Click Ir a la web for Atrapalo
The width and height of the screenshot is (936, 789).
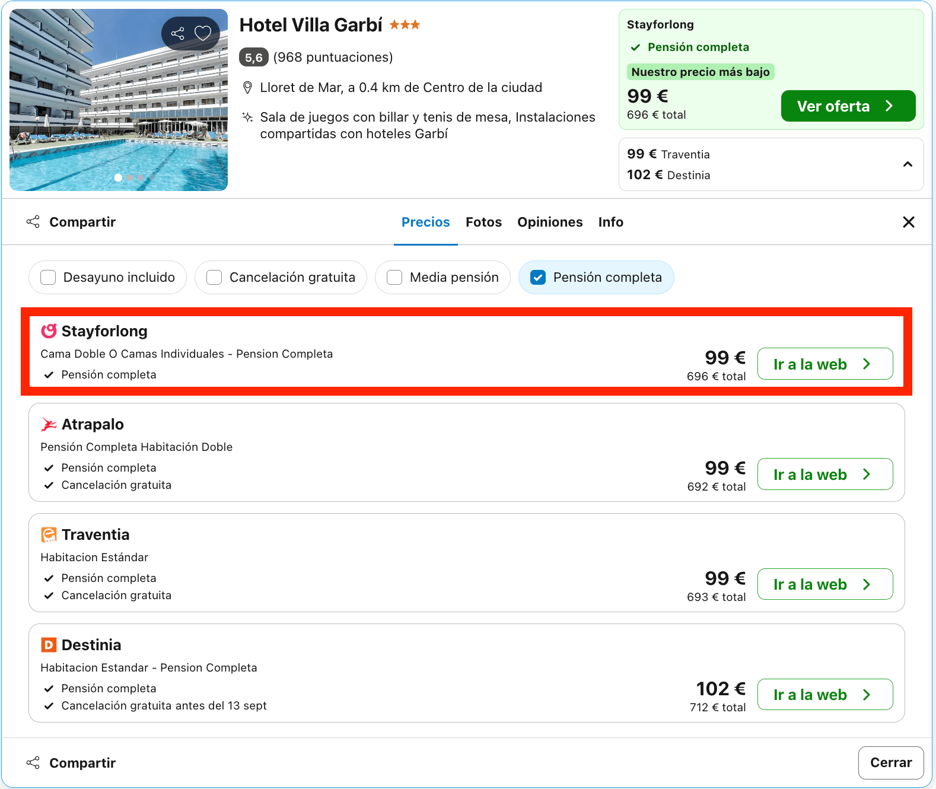(x=825, y=474)
